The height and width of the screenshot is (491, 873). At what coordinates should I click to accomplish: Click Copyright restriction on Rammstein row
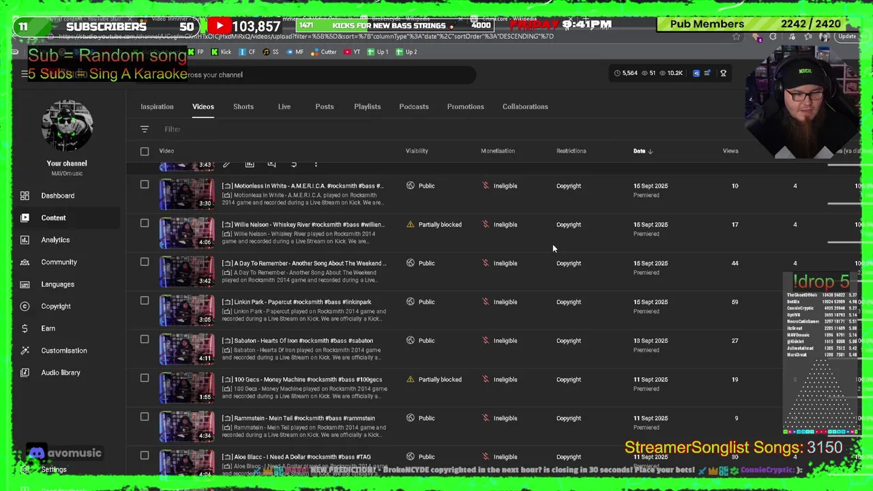(569, 418)
